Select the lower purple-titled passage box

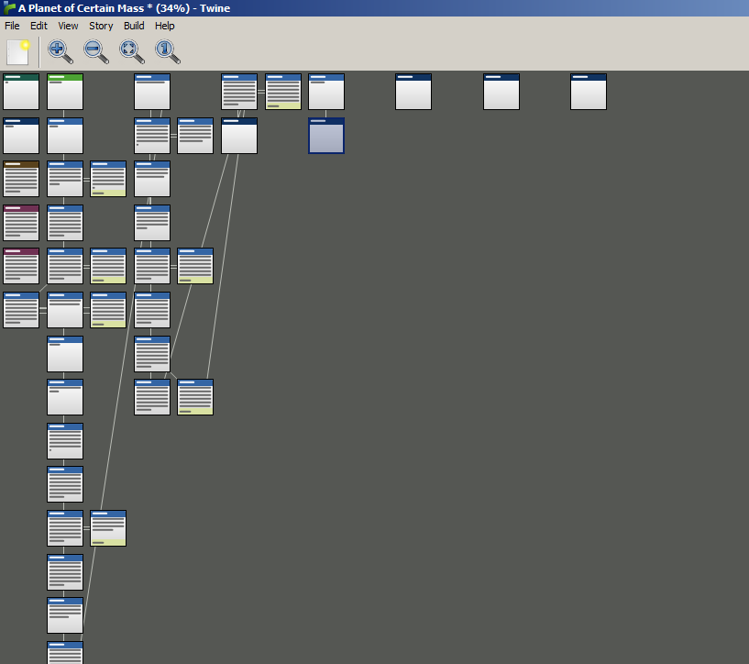pos(21,266)
